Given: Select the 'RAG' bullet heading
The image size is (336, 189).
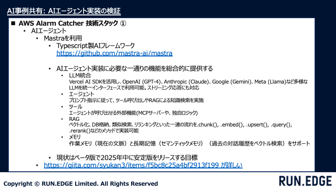Looking at the screenshot, I should tap(74, 119).
